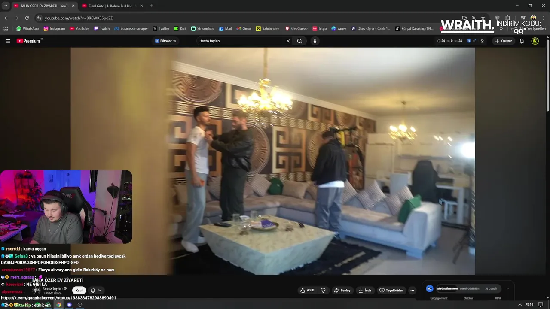Open more actions three-dot menu
This screenshot has height=309, width=550.
412,291
